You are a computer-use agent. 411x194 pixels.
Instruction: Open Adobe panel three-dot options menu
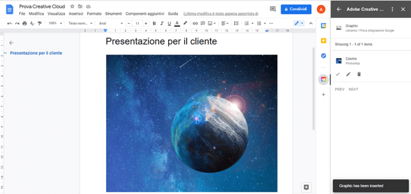(392, 9)
